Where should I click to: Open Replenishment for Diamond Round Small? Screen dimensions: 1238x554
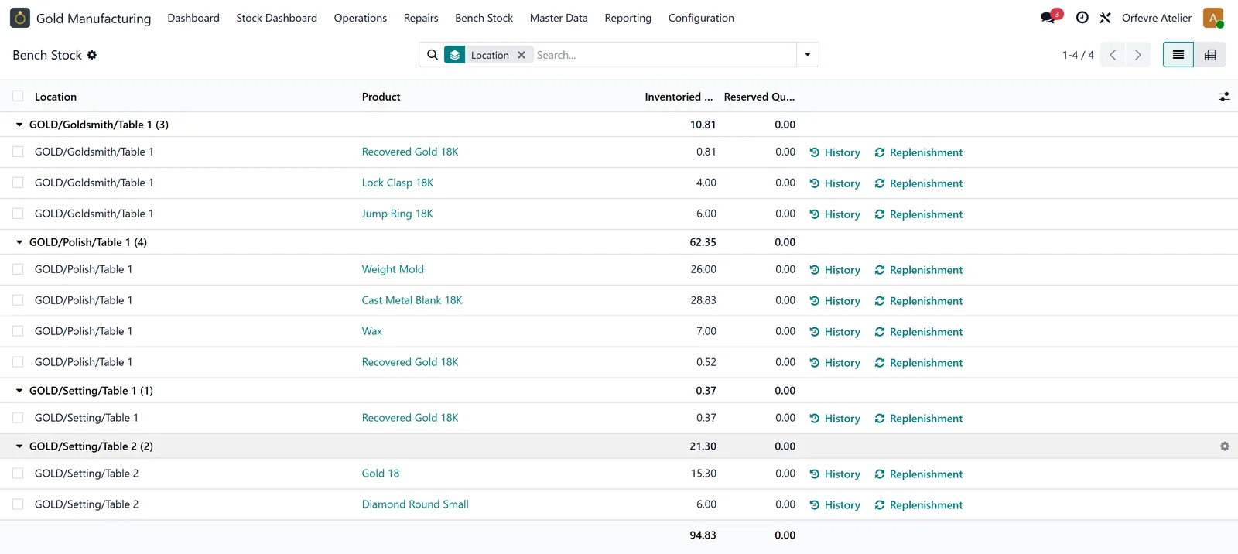coord(918,505)
